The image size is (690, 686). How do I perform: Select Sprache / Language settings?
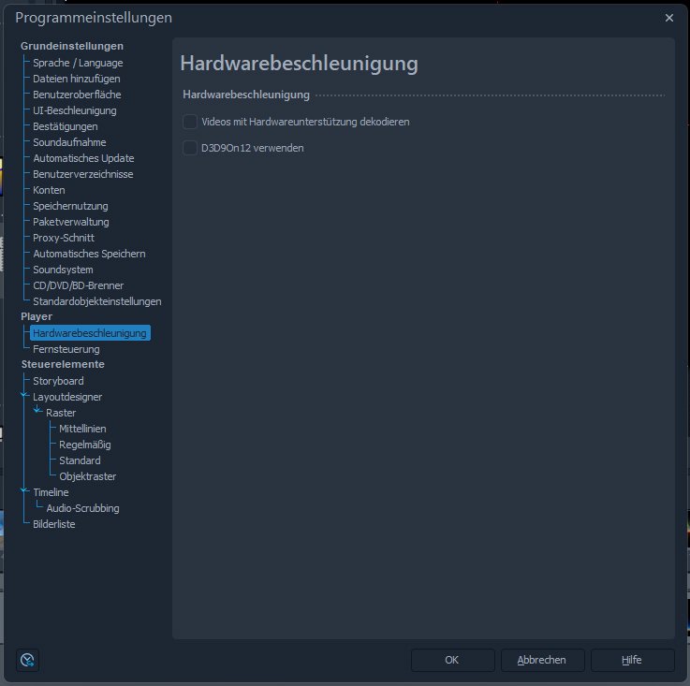click(x=78, y=63)
